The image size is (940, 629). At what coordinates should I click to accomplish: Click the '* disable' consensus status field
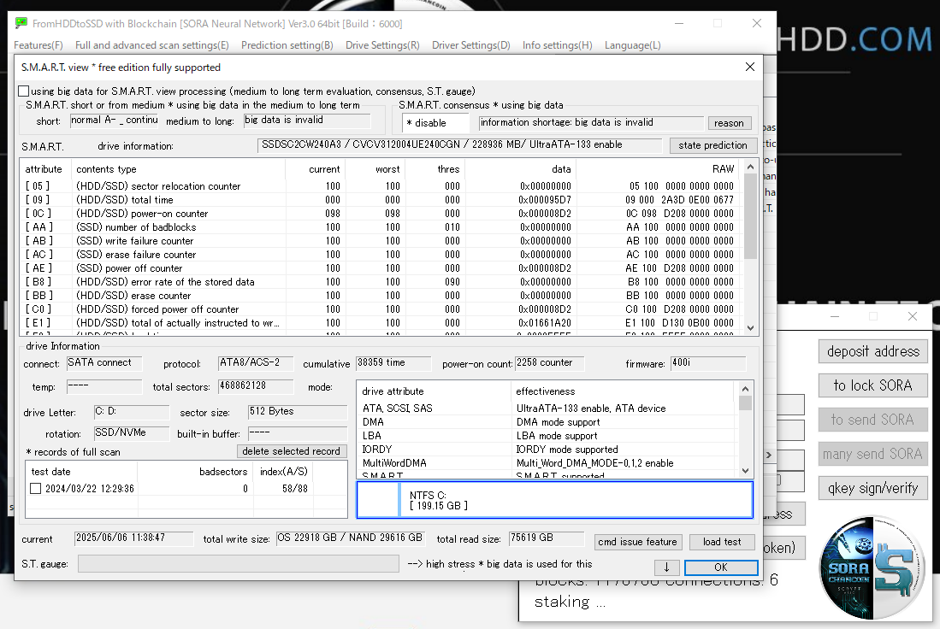(435, 123)
